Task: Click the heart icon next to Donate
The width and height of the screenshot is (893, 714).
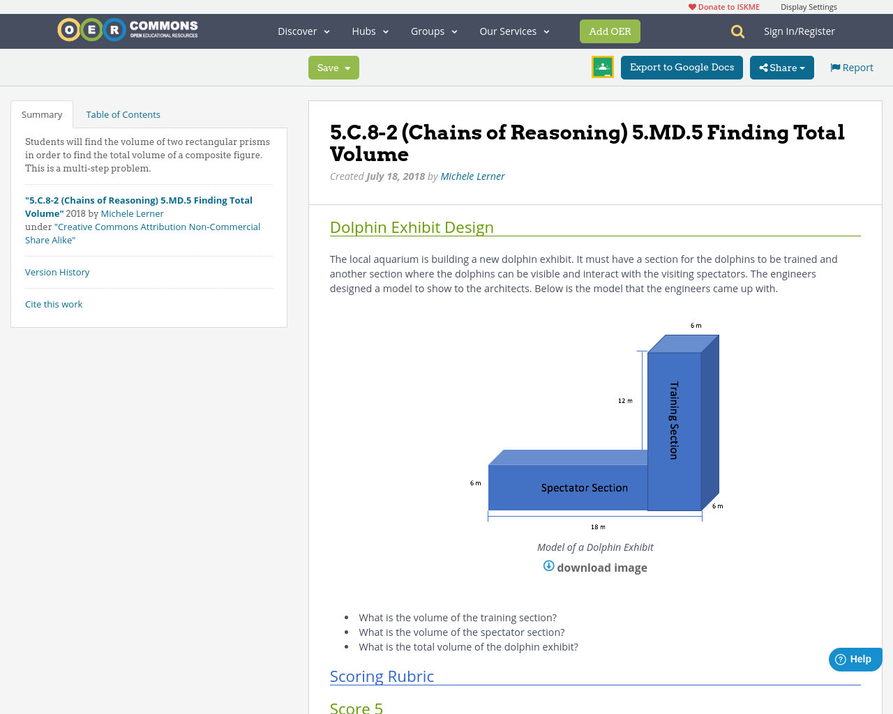Action: (x=692, y=6)
